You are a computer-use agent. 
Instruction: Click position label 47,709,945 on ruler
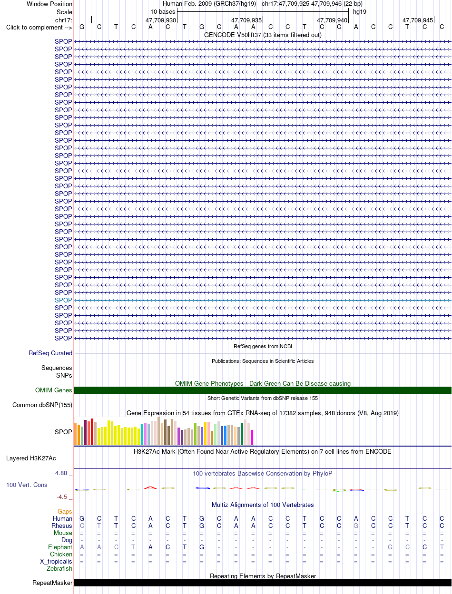click(418, 20)
